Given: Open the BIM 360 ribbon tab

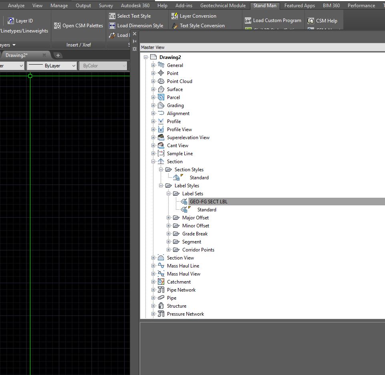Looking at the screenshot, I should (x=331, y=5).
